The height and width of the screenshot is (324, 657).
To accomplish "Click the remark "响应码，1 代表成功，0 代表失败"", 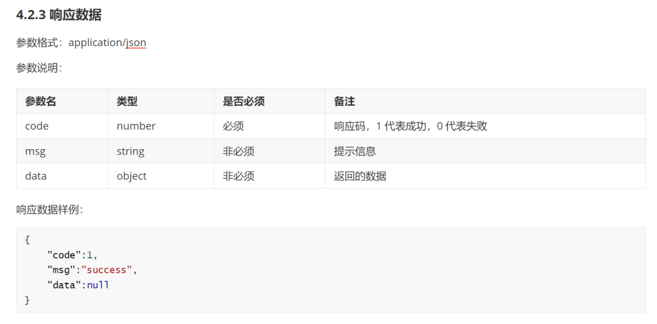I will coord(411,126).
